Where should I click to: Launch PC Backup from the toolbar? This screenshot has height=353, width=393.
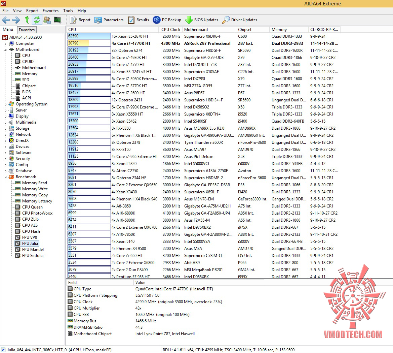pyautogui.click(x=167, y=20)
